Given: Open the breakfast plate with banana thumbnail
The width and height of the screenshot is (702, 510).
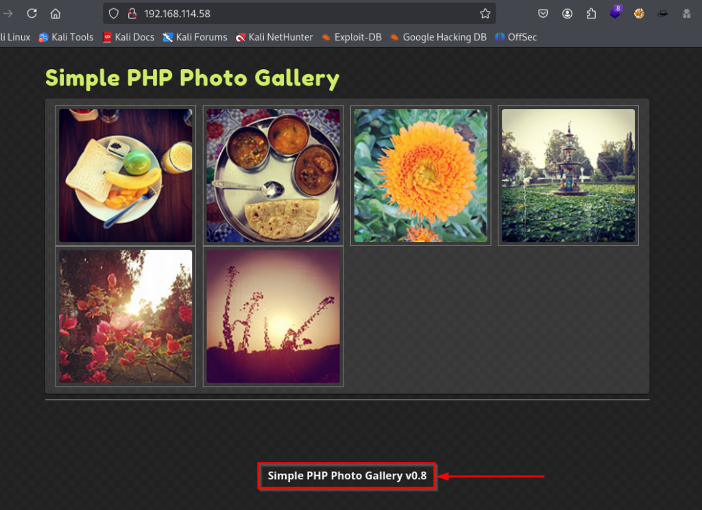Looking at the screenshot, I should (125, 175).
